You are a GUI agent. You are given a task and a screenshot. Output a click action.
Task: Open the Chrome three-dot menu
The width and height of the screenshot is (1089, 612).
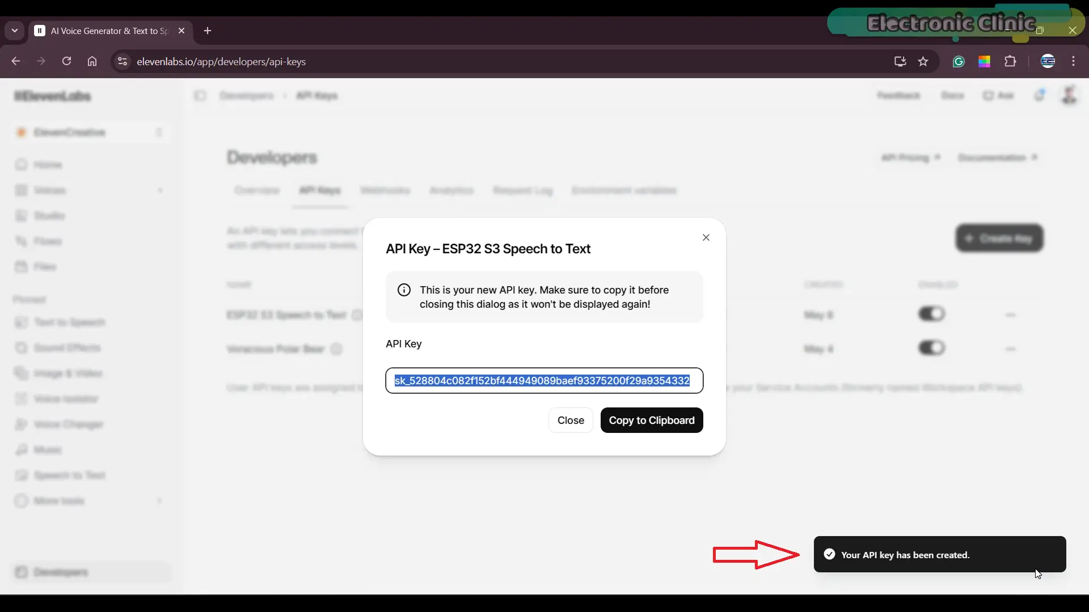point(1074,61)
